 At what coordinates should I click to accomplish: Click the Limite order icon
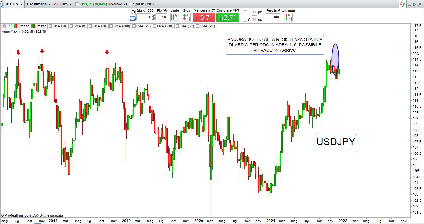175,17
